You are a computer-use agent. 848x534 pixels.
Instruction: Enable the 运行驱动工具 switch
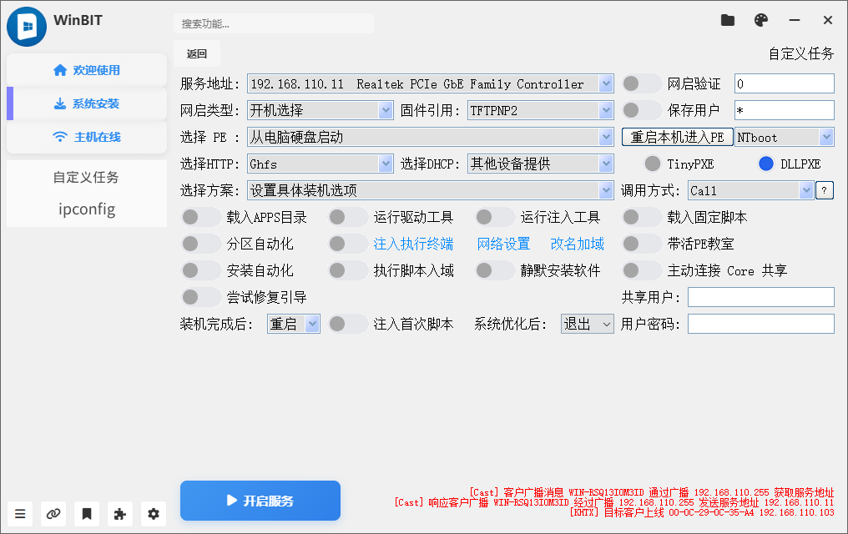tap(348, 217)
